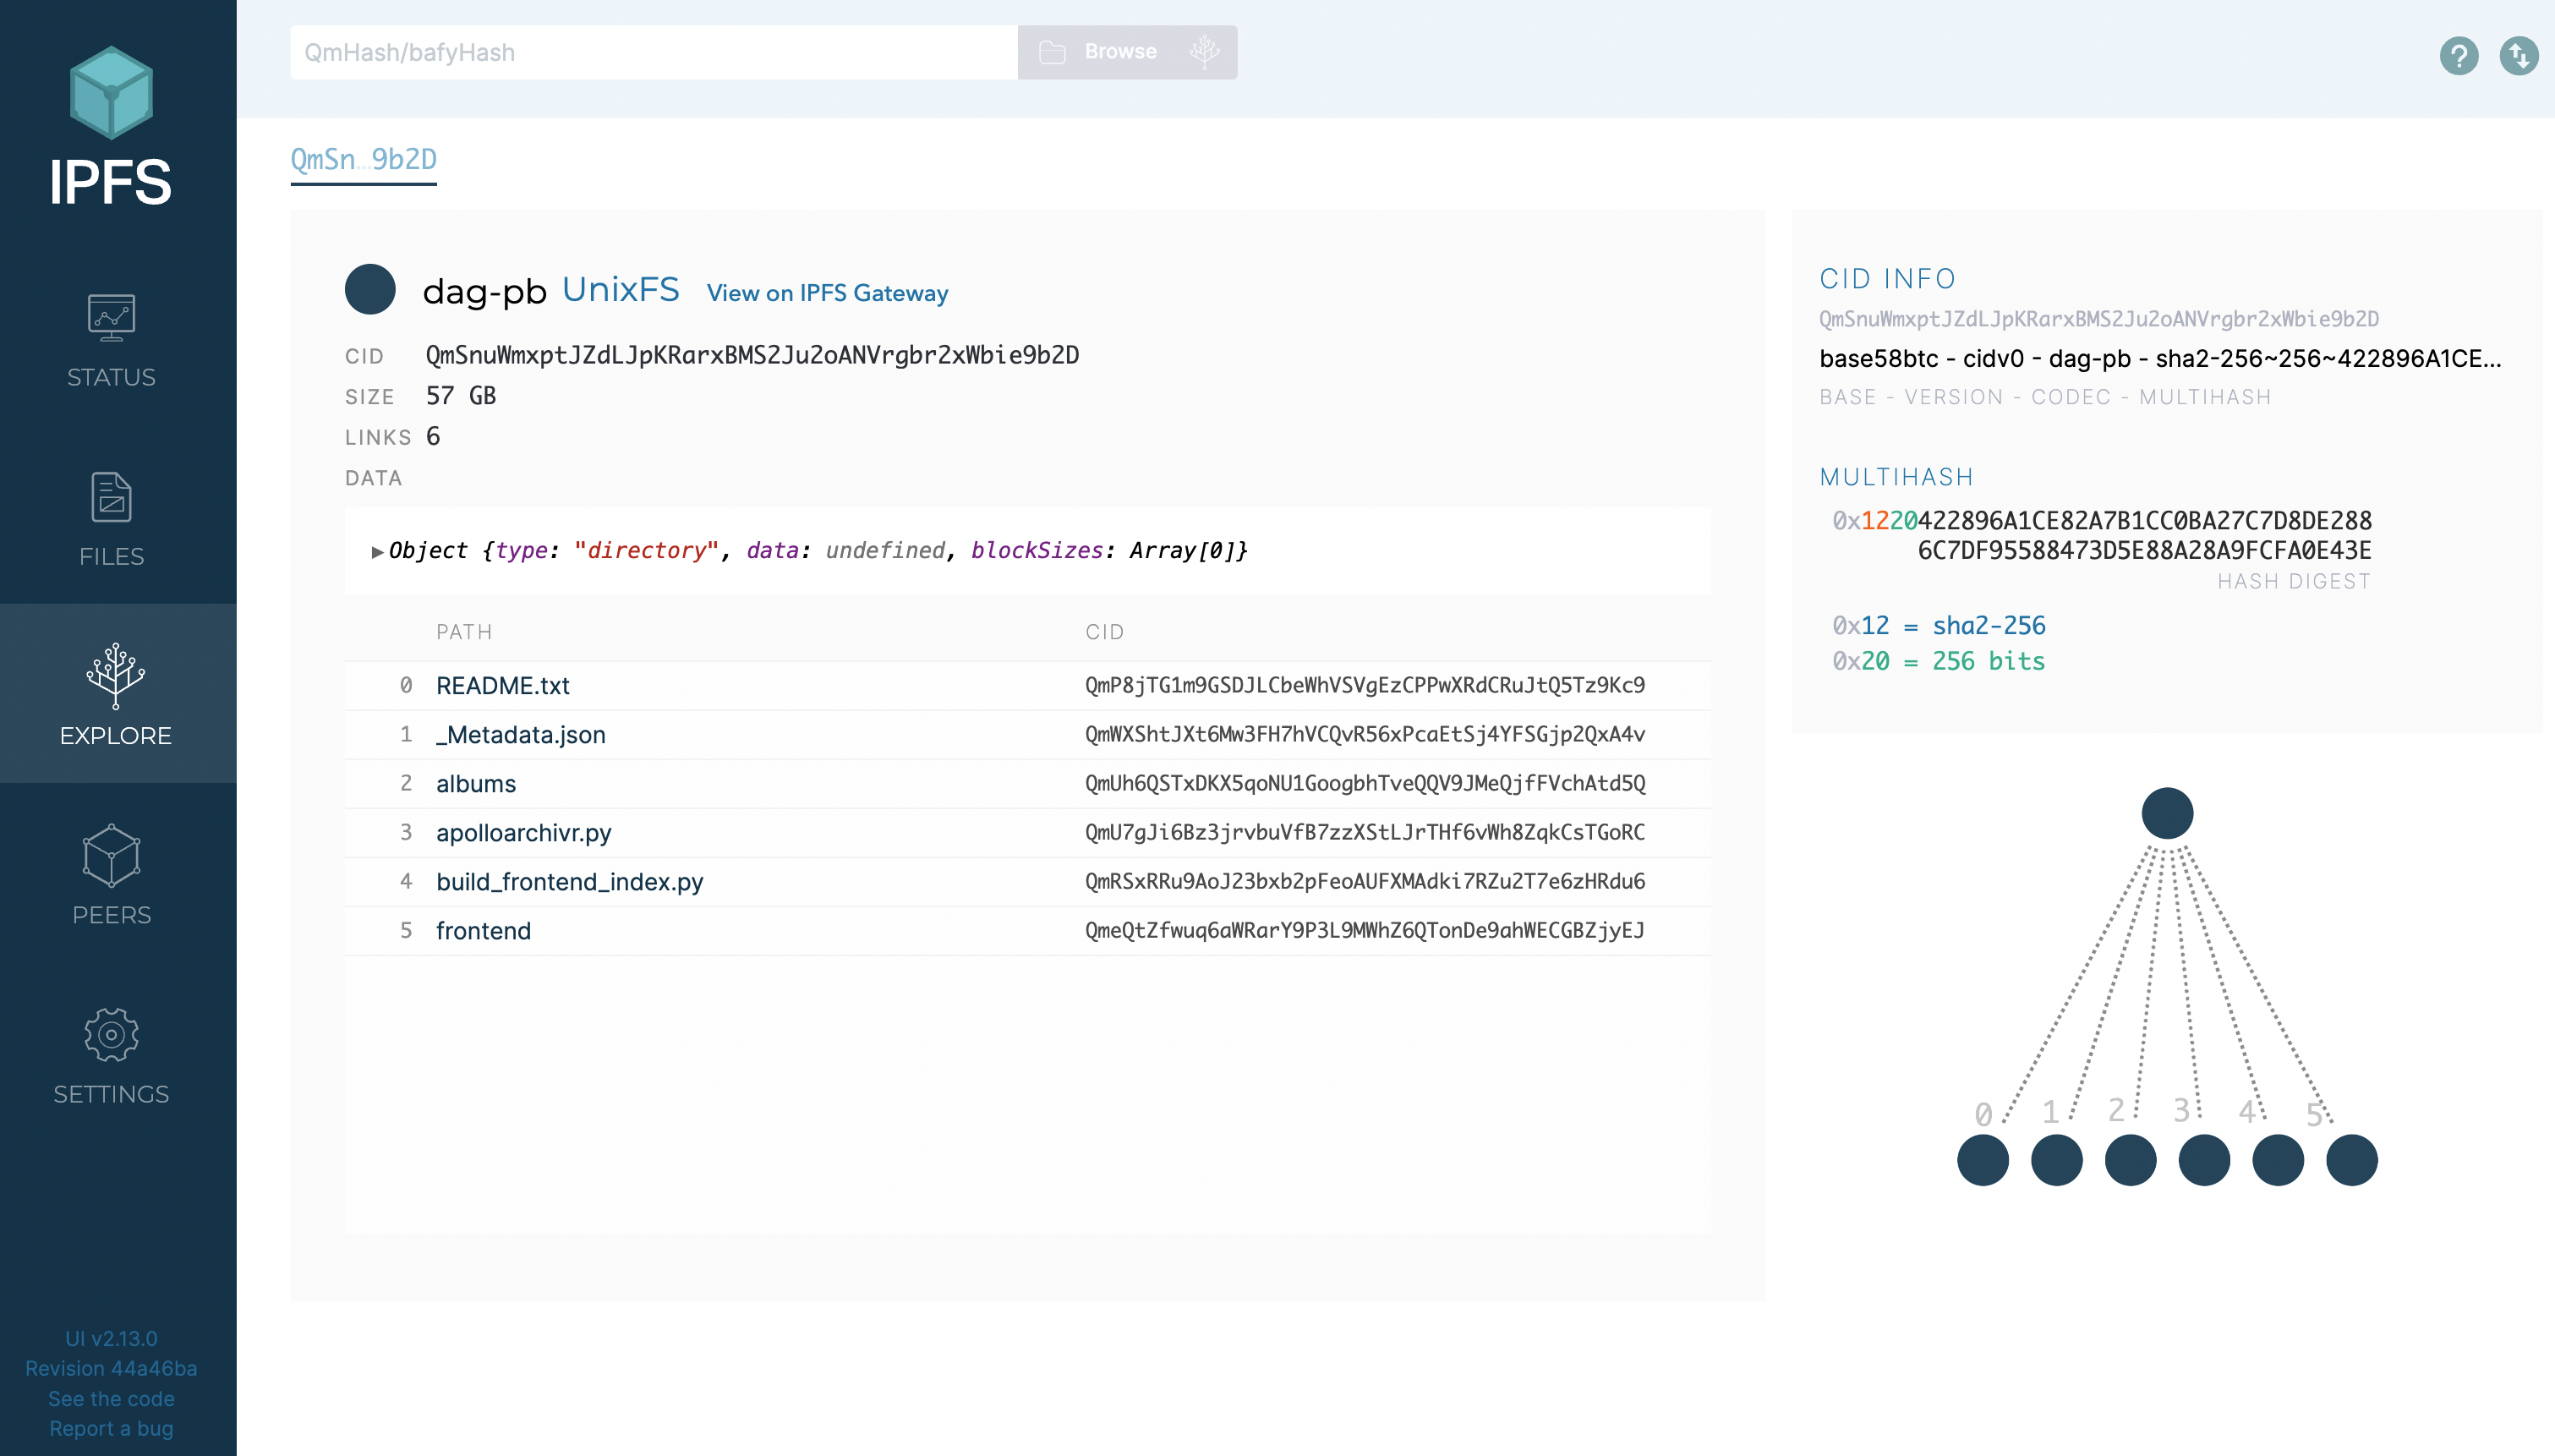The height and width of the screenshot is (1456, 2555).
Task: Click CID QmeQtZfwuq6aWRarY9P3L9MWhZ6QTonDe9ahWECGBZjyEJ
Action: [1365, 930]
